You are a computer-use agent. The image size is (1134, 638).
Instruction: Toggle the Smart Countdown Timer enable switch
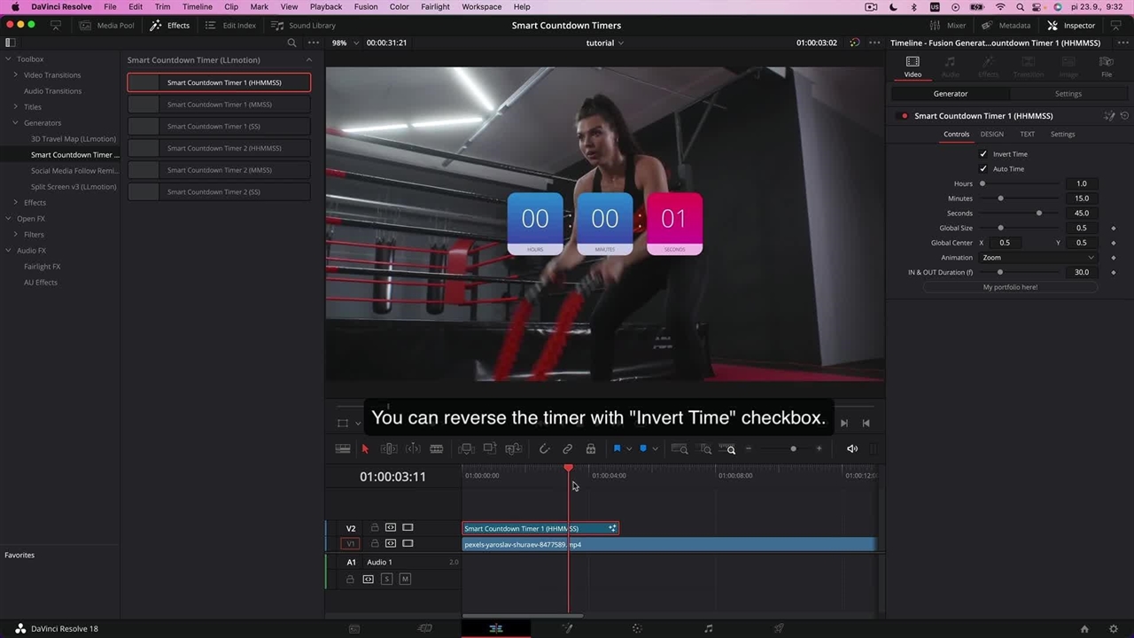click(x=904, y=116)
